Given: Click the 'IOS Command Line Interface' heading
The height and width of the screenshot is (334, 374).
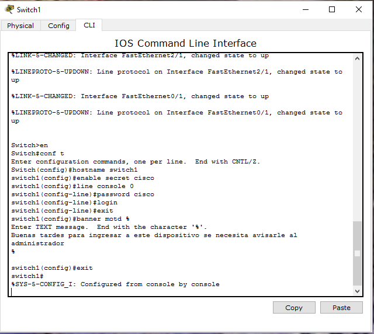Looking at the screenshot, I should (x=185, y=43).
